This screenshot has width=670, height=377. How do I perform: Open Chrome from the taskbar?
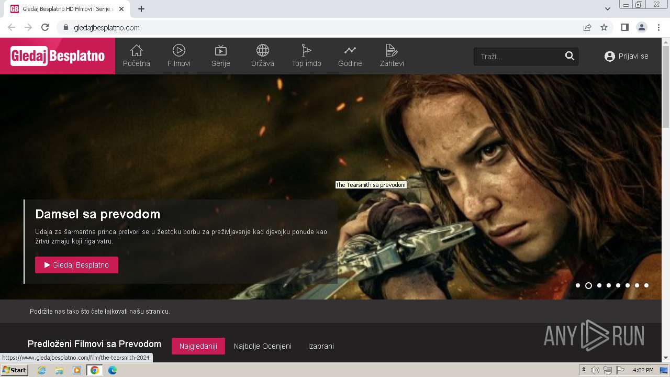click(x=95, y=370)
